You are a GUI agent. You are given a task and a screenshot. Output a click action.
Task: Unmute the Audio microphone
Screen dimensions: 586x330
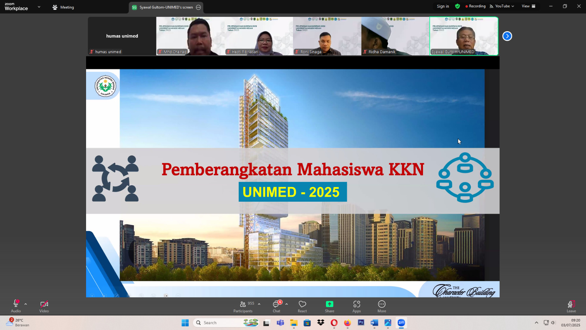coord(16,304)
